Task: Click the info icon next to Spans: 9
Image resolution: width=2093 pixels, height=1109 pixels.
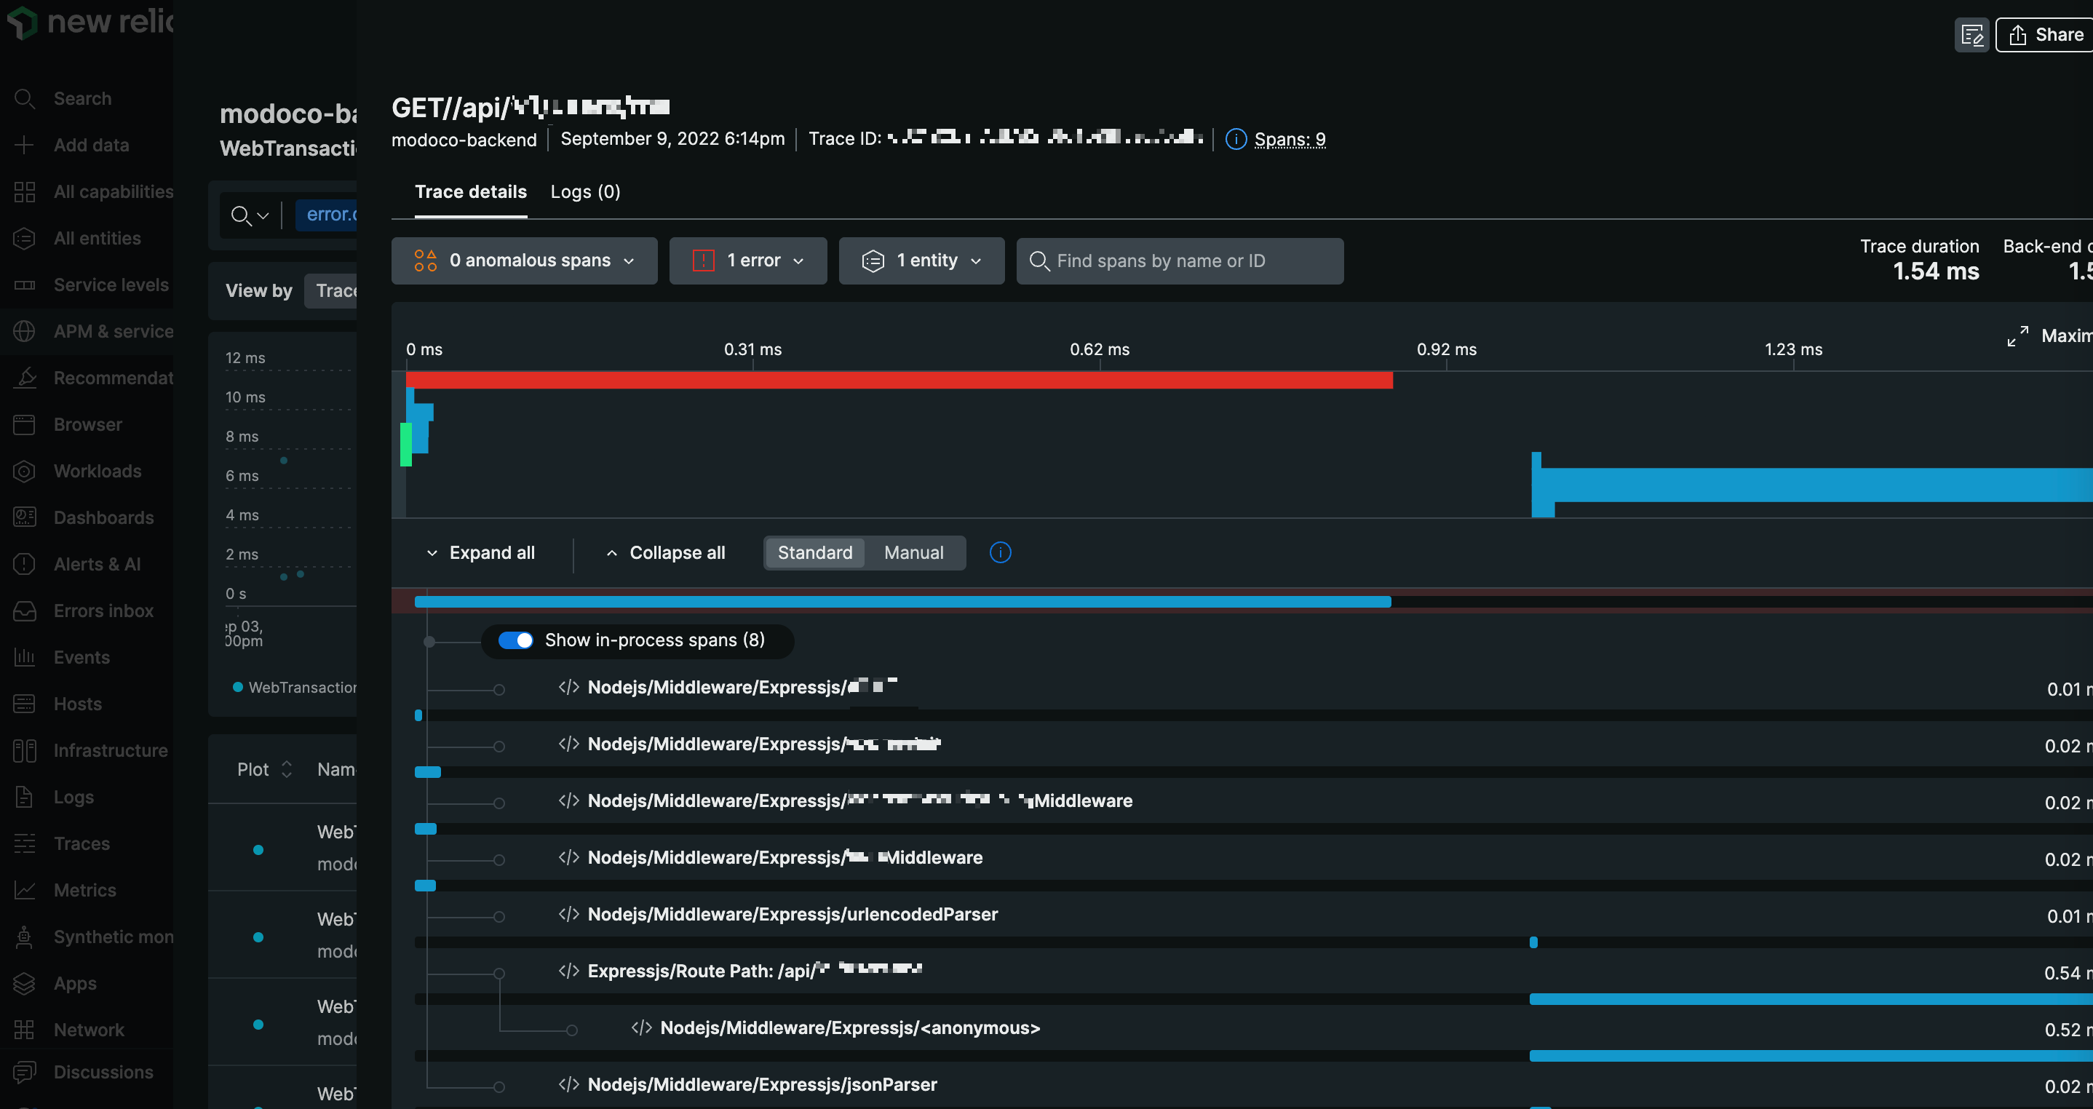Action: [1236, 139]
